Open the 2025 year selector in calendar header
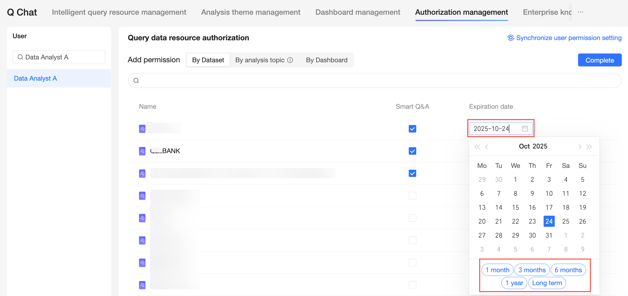This screenshot has height=296, width=628. click(540, 146)
